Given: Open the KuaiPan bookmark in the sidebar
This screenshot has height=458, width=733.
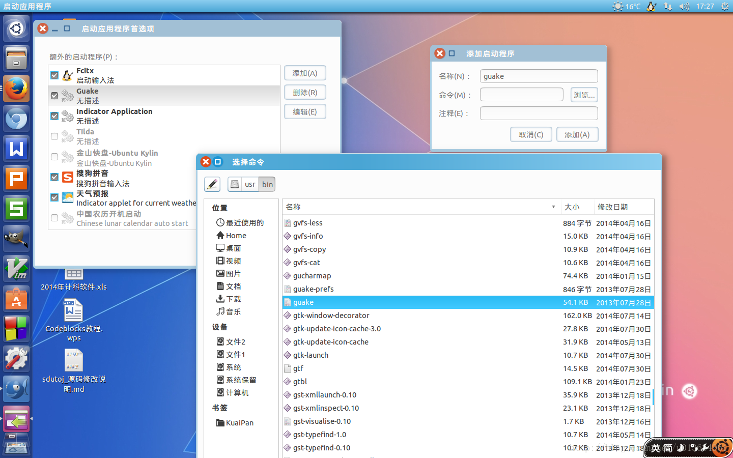Looking at the screenshot, I should (x=235, y=423).
